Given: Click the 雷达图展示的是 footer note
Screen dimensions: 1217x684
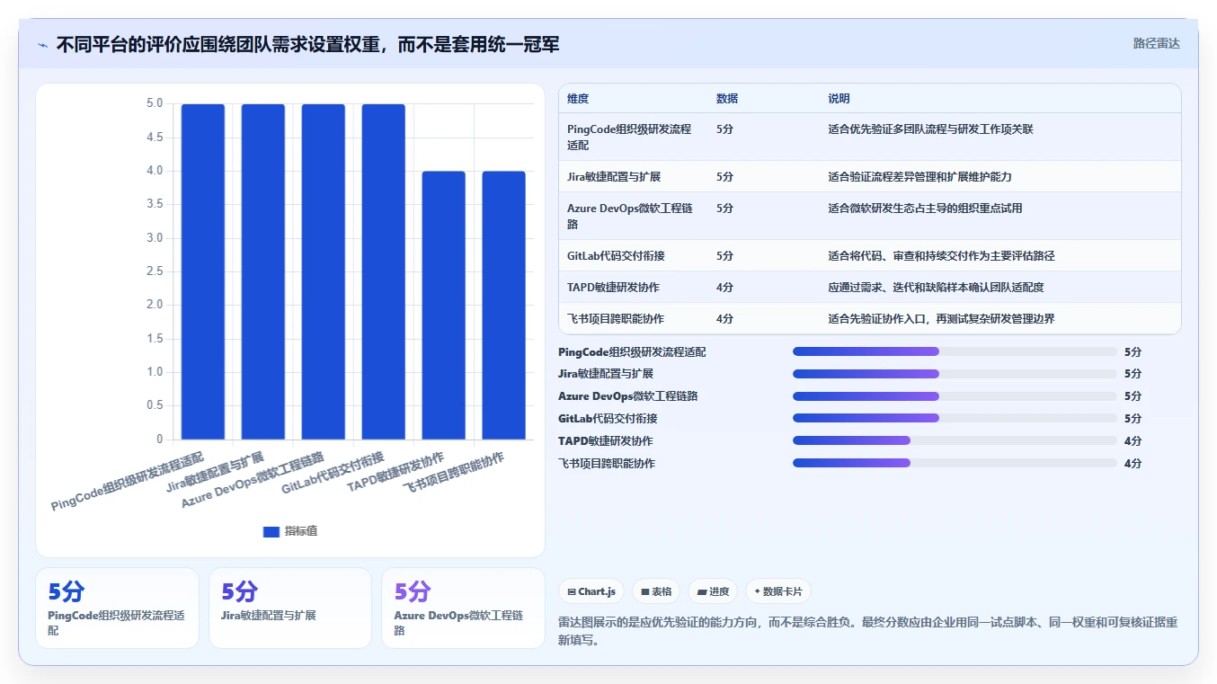Looking at the screenshot, I should [x=868, y=631].
